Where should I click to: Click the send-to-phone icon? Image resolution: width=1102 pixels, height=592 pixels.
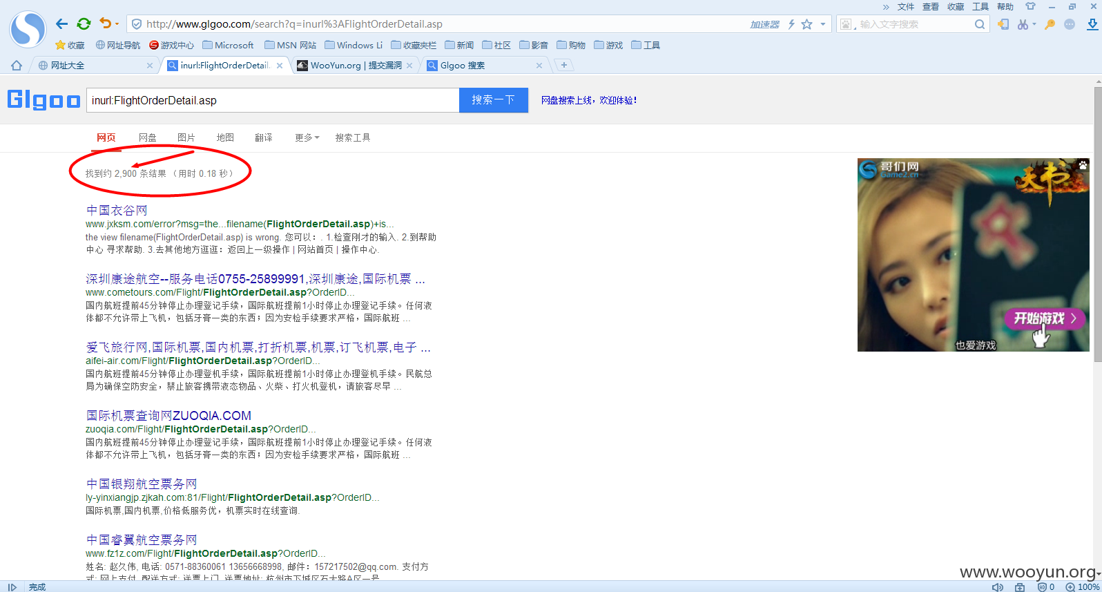click(1003, 24)
